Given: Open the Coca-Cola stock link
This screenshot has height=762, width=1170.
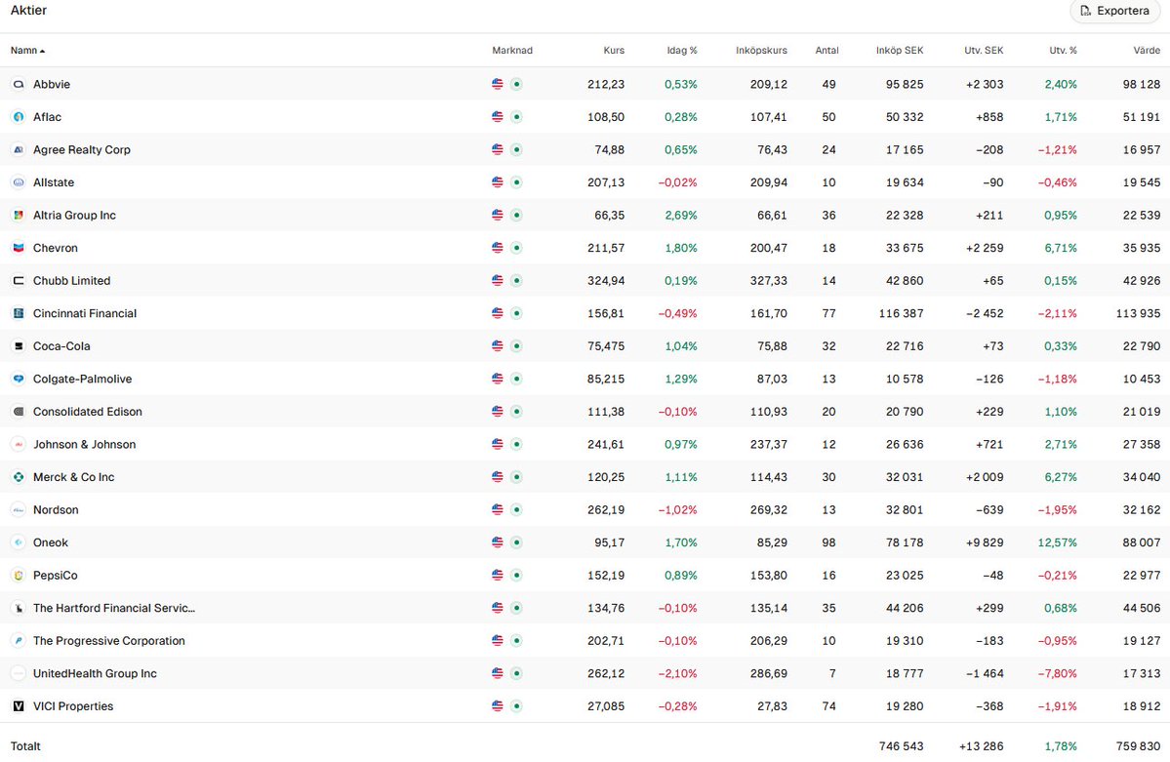Looking at the screenshot, I should 61,346.
